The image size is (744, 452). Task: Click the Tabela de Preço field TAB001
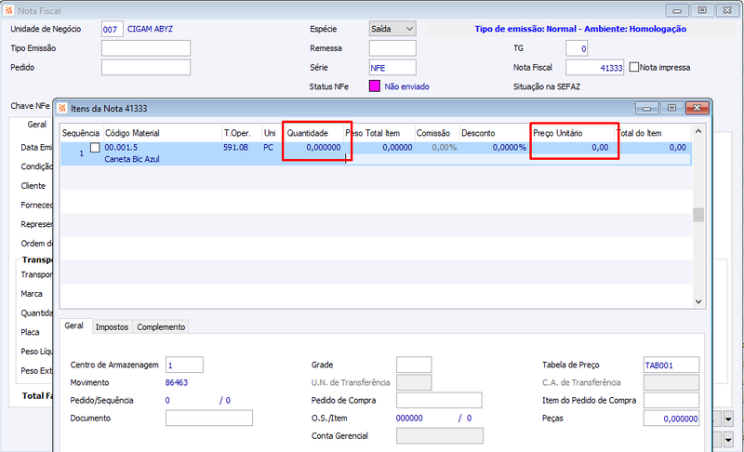coord(671,365)
